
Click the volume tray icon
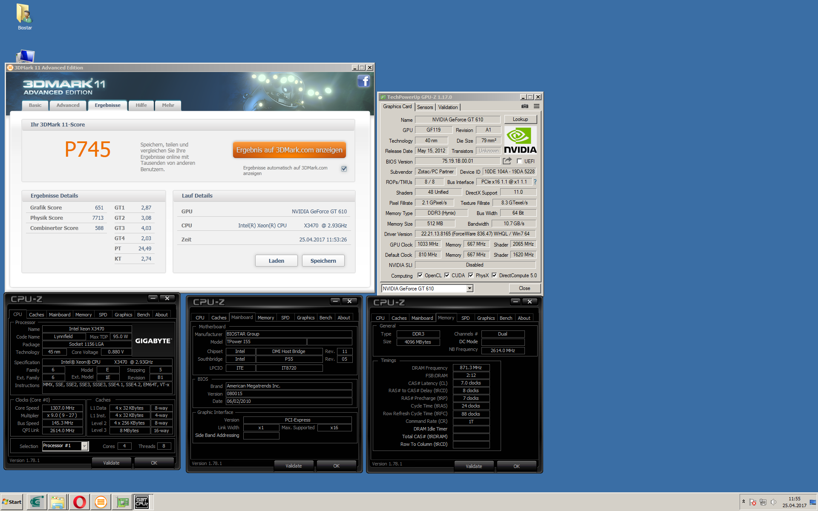(x=773, y=502)
